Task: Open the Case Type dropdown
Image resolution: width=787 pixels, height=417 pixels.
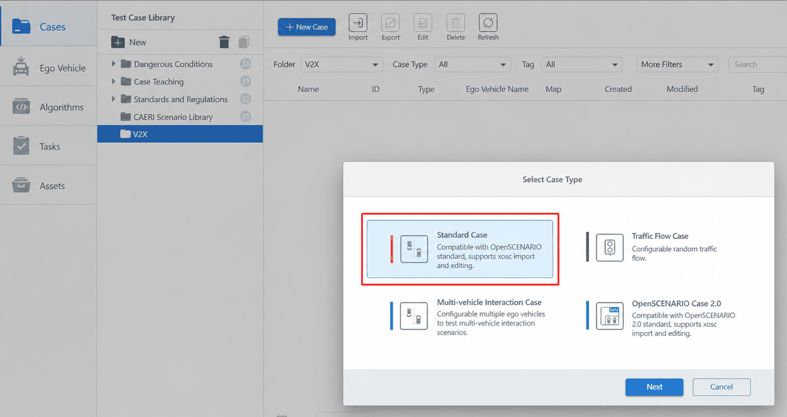Action: (x=472, y=65)
